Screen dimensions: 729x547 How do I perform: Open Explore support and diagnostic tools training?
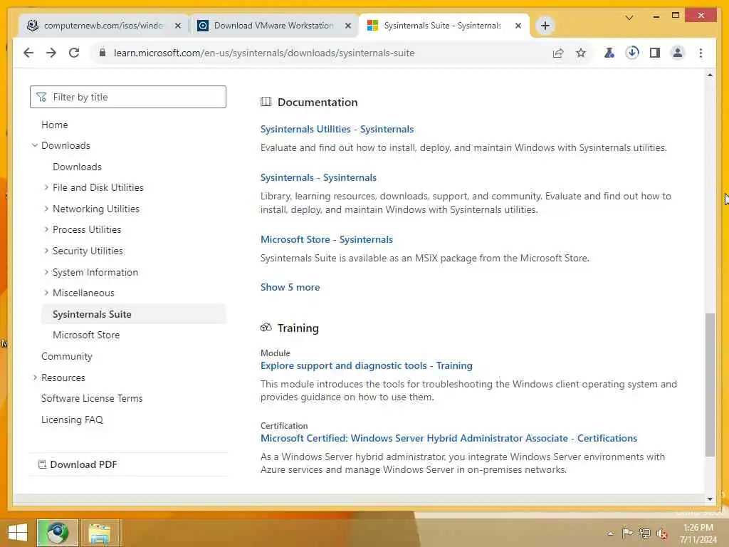pyautogui.click(x=367, y=365)
